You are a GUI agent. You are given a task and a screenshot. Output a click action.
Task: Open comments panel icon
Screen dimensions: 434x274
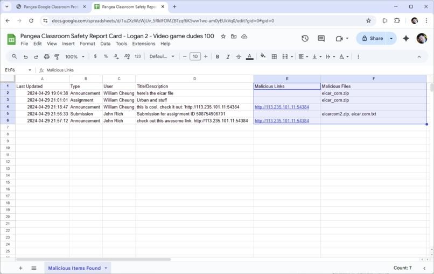point(321,38)
